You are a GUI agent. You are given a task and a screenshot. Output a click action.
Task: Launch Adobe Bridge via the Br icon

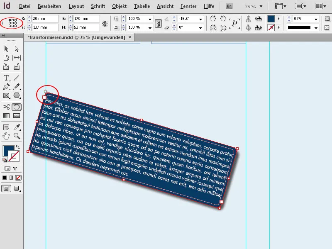click(229, 6)
